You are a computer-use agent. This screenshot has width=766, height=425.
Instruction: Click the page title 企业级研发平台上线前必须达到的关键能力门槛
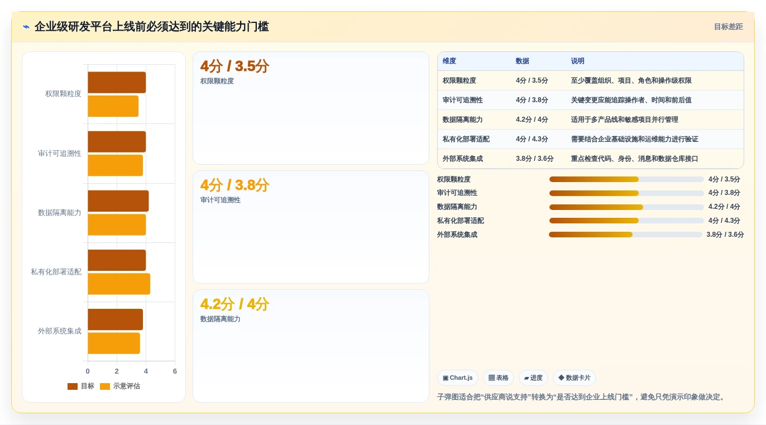tap(151, 27)
